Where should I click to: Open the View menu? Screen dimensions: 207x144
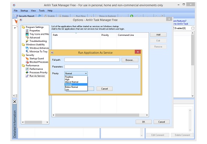point(33,11)
